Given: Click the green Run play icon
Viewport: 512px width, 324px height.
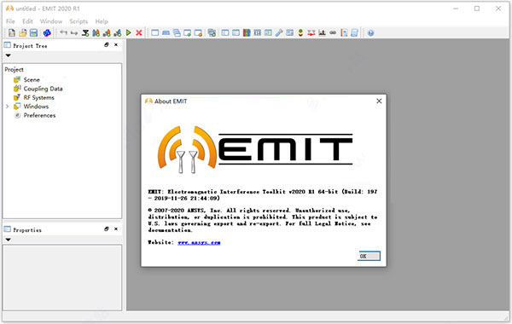Looking at the screenshot, I should tap(128, 32).
